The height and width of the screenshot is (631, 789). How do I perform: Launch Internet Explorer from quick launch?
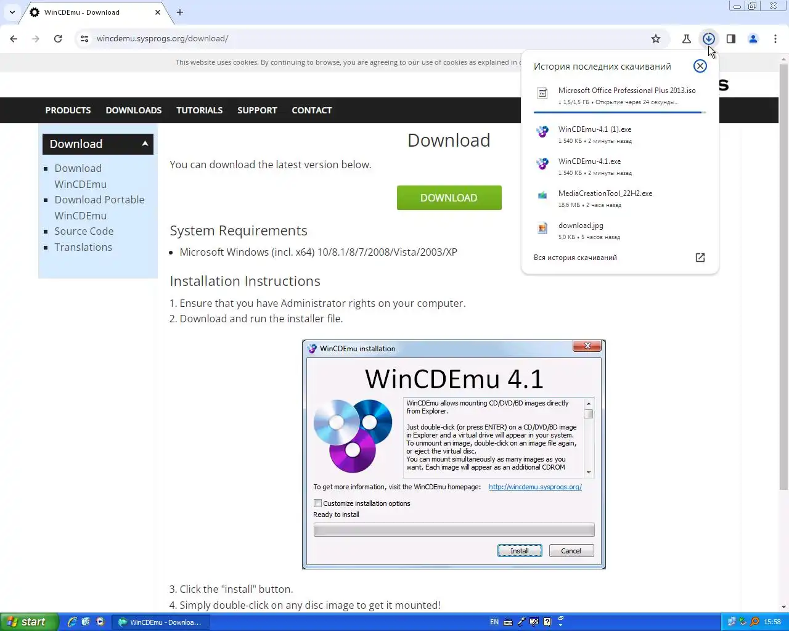tap(72, 622)
